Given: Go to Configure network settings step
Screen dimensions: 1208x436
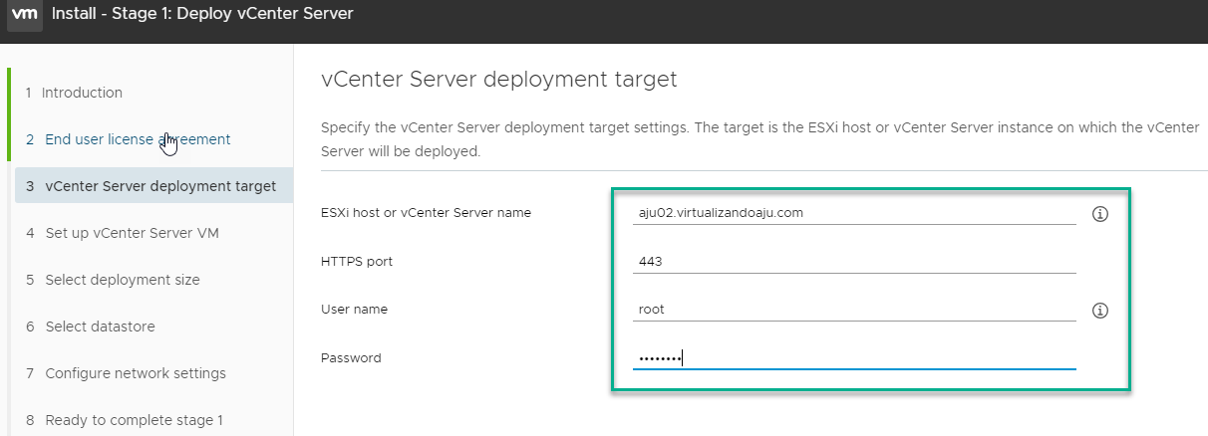Looking at the screenshot, I should tap(135, 373).
